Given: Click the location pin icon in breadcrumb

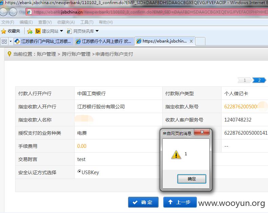Looking at the screenshot, I should [9, 54].
